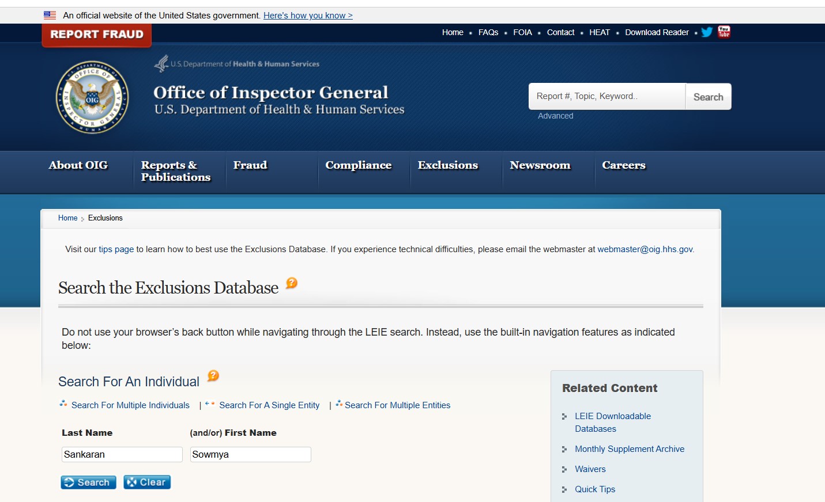
Task: Open the FAQs link
Action: (x=488, y=32)
